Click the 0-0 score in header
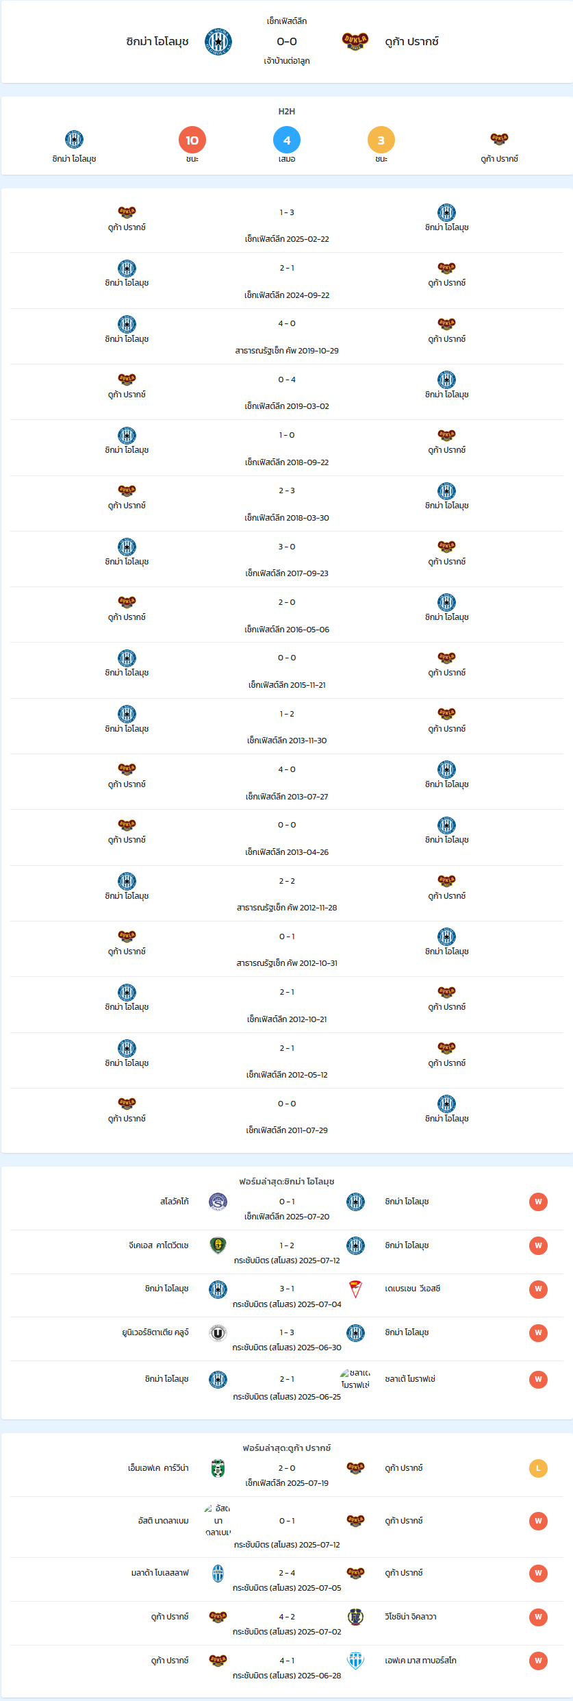The height and width of the screenshot is (1701, 573). pyautogui.click(x=287, y=42)
